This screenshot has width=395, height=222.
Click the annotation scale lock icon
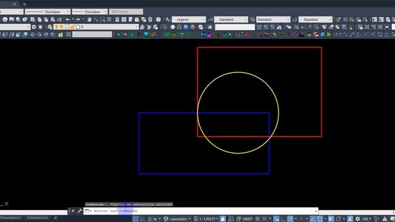pos(223,219)
